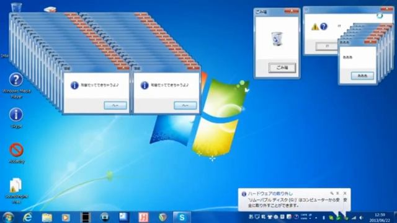The image size is (397, 223).
Task: Click the blue info icon in right front dialog
Action: pos(145,85)
